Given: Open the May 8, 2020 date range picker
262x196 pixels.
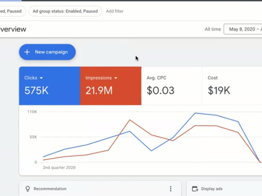Looking at the screenshot, I should click(x=243, y=29).
